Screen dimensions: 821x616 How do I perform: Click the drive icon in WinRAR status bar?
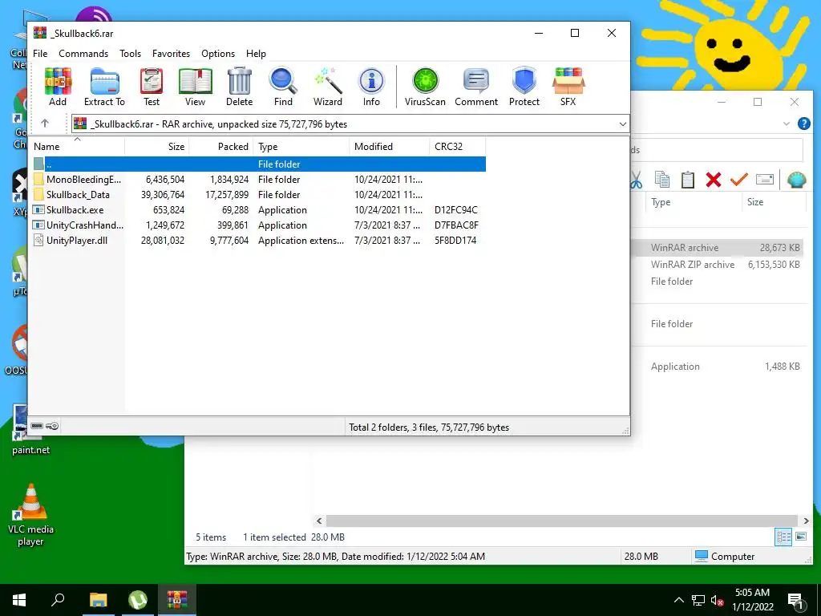pyautogui.click(x=37, y=426)
